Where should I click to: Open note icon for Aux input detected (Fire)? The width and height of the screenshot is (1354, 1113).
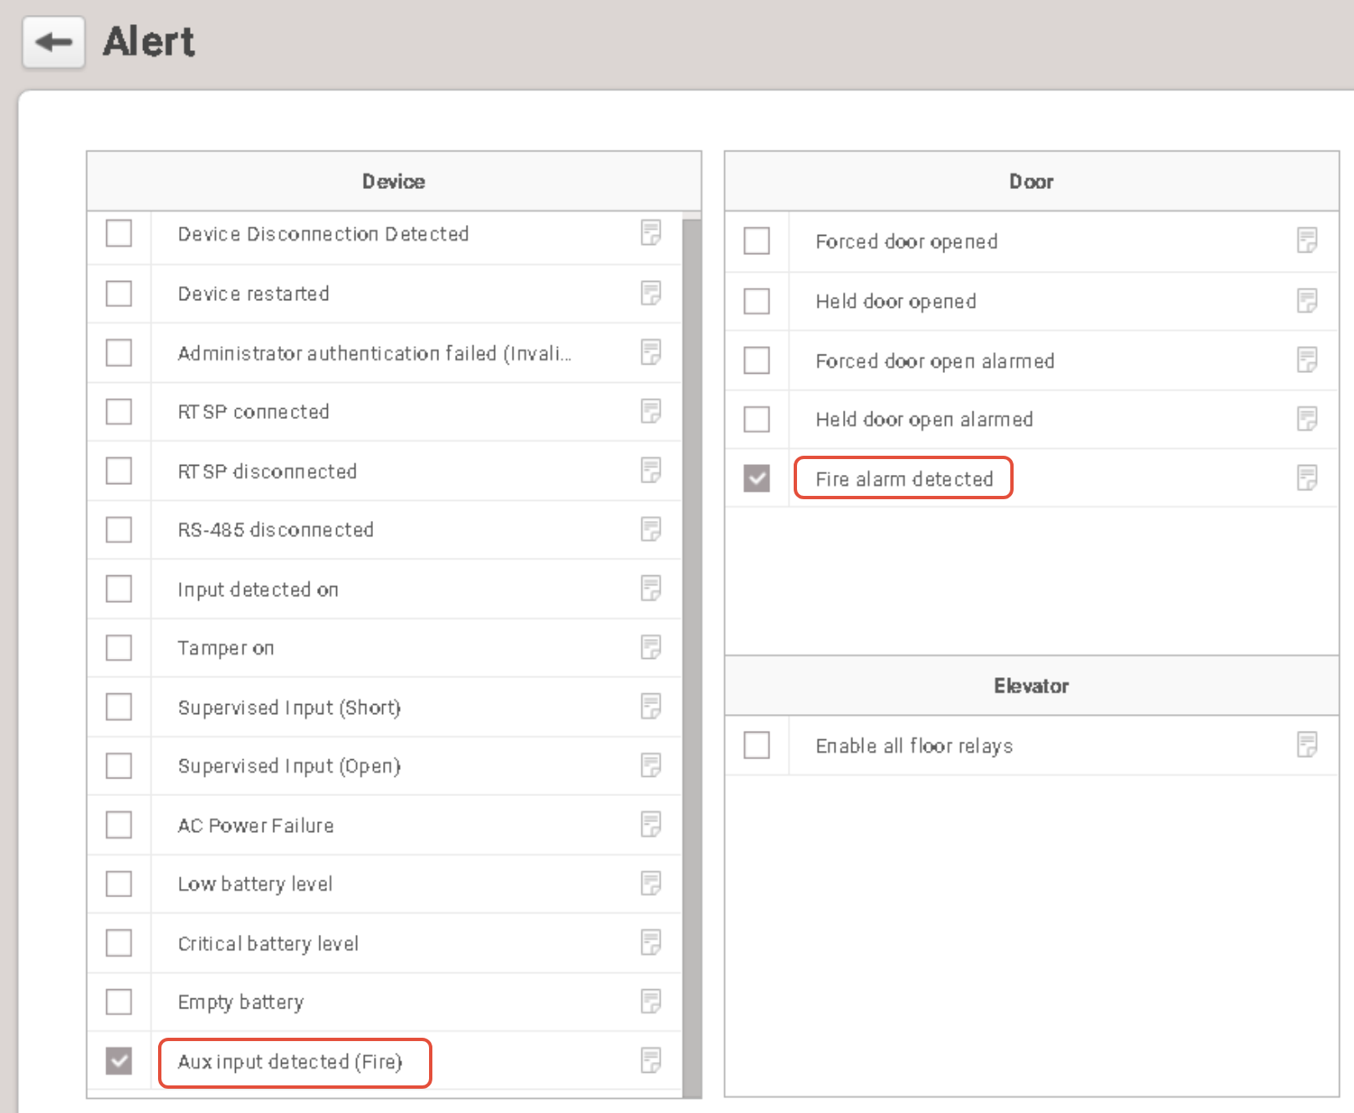tap(651, 1060)
